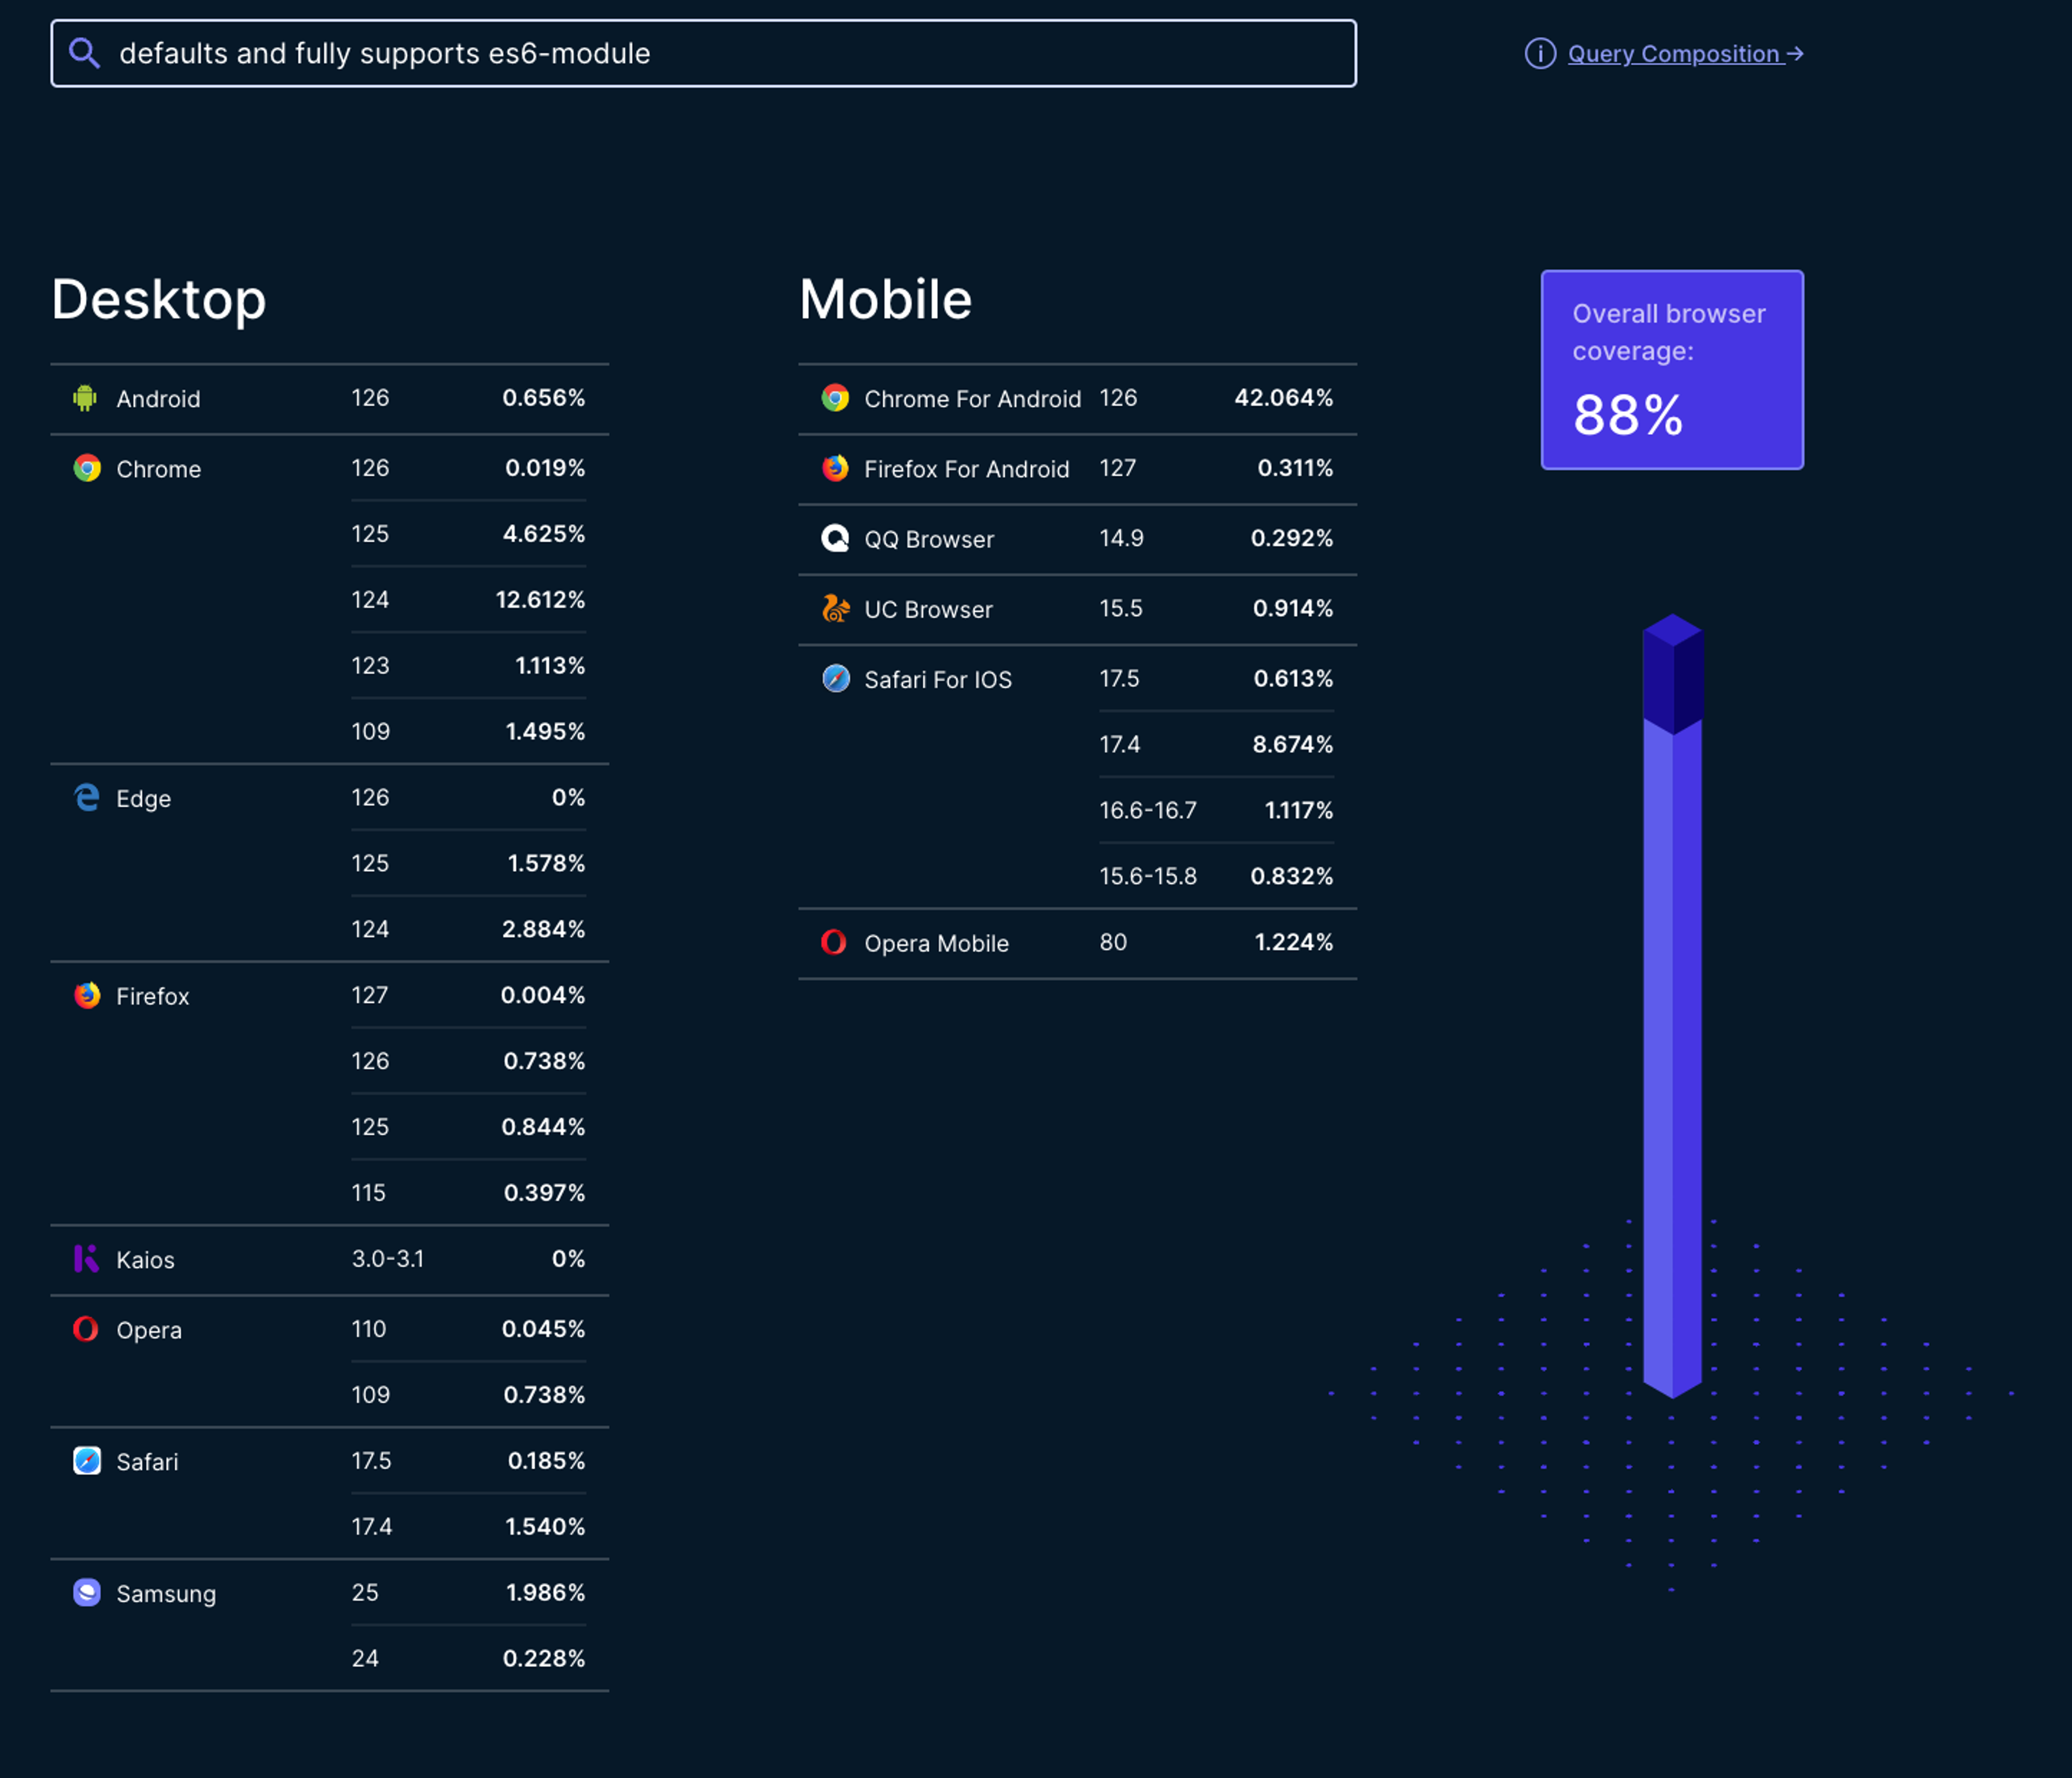
Task: Click the QQ Browser icon
Action: click(835, 538)
